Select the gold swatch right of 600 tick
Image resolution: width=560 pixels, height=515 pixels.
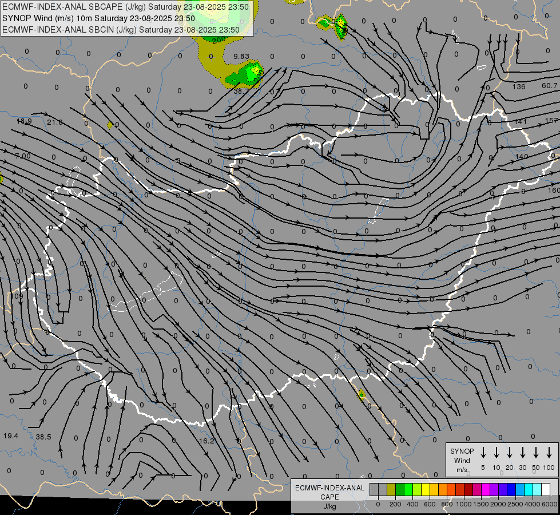coord(434,490)
